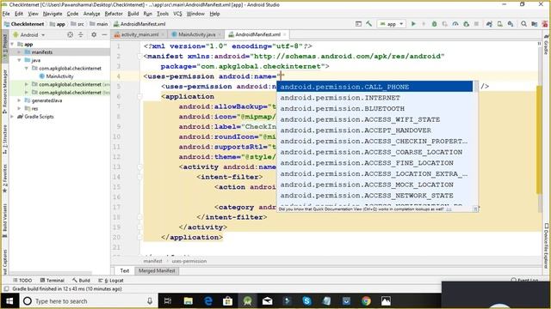Click the uses-permission breadcrumb
The height and width of the screenshot is (309, 551).
tap(189, 261)
